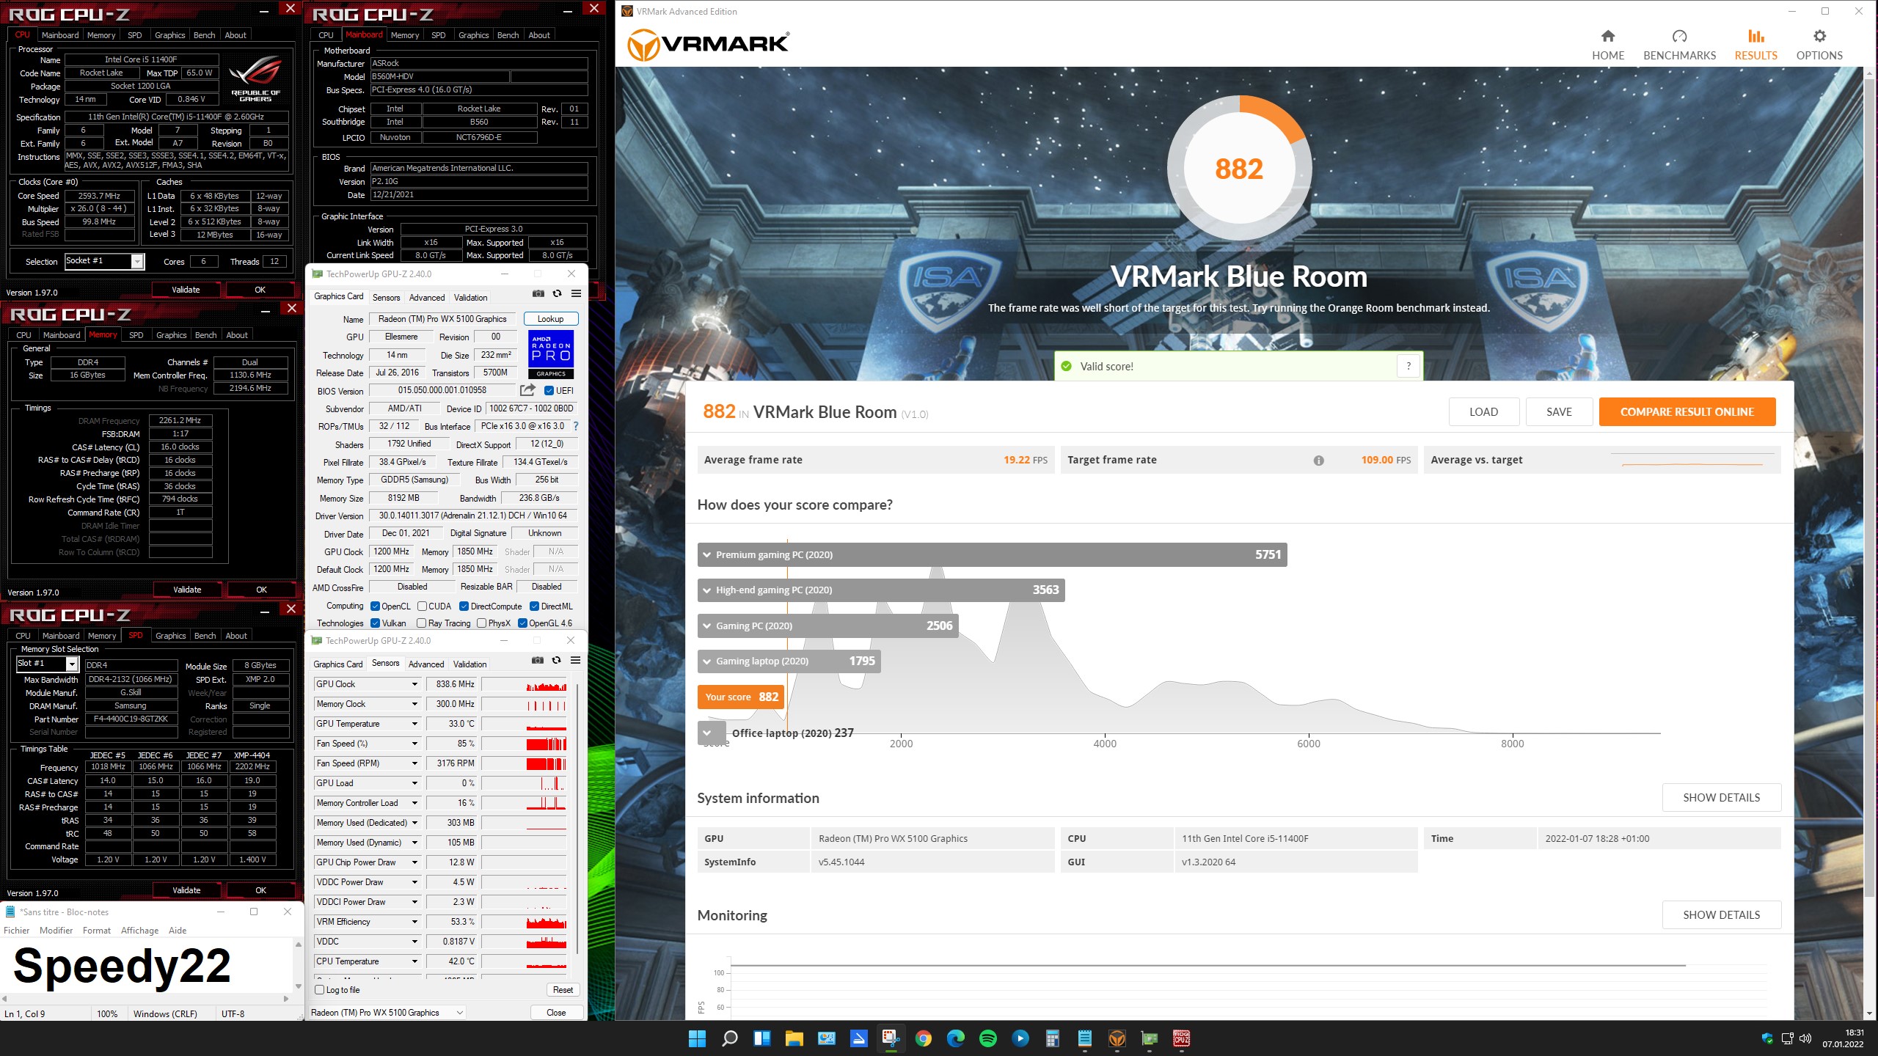The width and height of the screenshot is (1878, 1056).
Task: Open Spotify from the taskbar
Action: click(x=987, y=1038)
